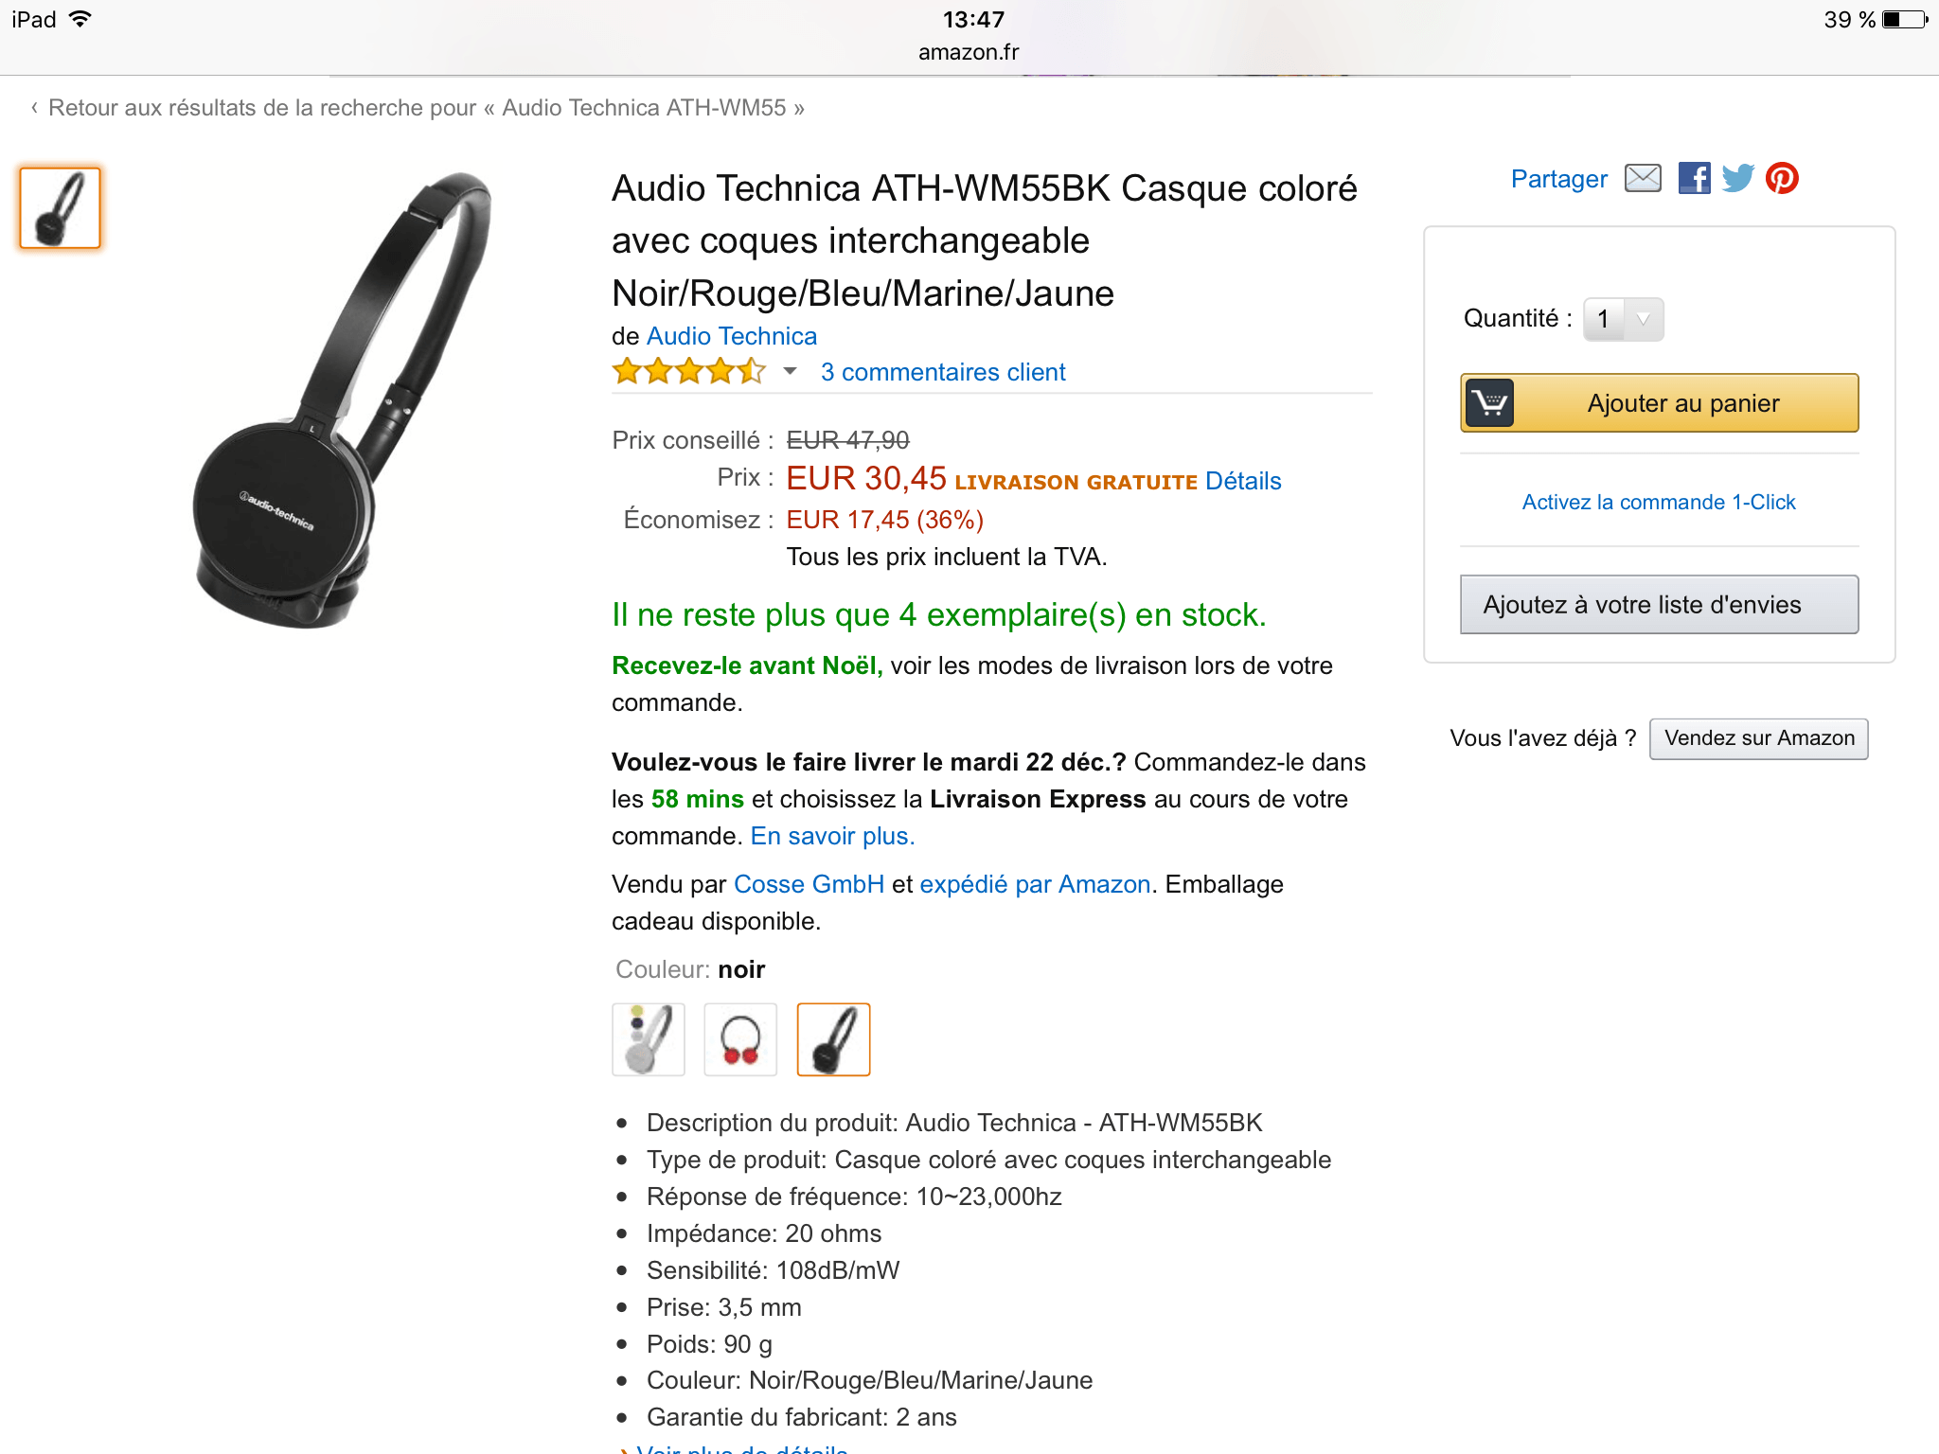The image size is (1939, 1454).
Task: Share the product on Pinterest
Action: [1782, 178]
